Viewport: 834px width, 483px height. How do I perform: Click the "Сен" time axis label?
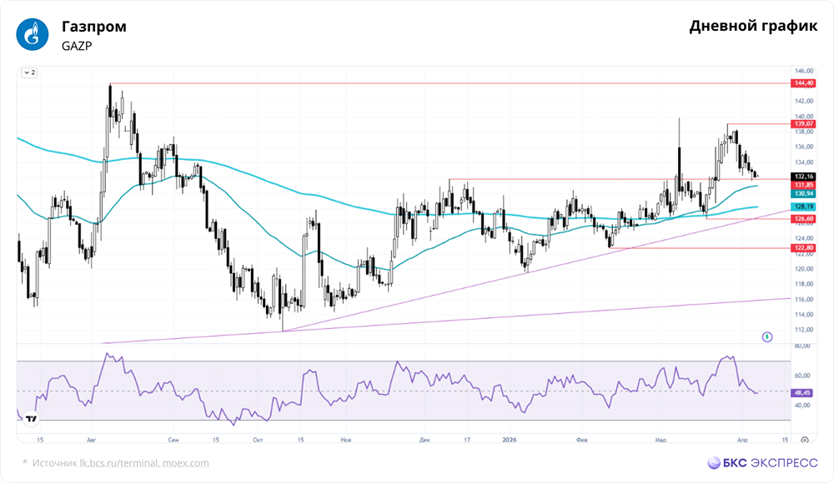173,440
